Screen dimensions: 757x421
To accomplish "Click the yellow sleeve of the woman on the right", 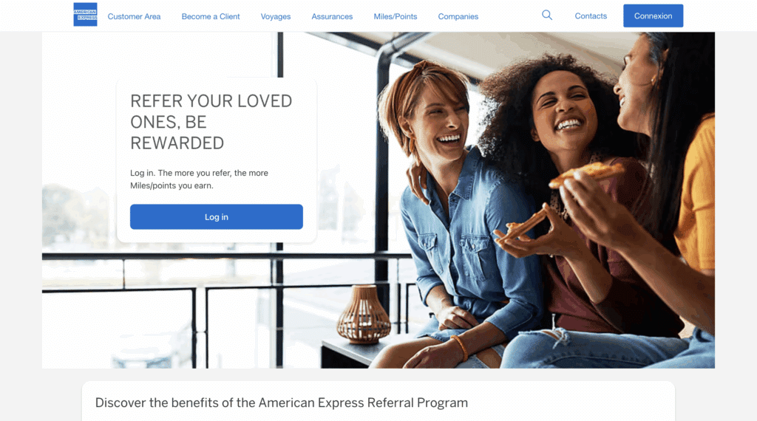I will click(x=695, y=193).
